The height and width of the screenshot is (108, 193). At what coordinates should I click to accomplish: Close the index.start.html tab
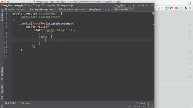[26, 9]
